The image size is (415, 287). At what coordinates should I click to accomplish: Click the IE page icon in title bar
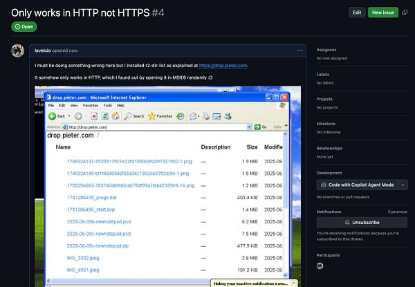coord(49,98)
